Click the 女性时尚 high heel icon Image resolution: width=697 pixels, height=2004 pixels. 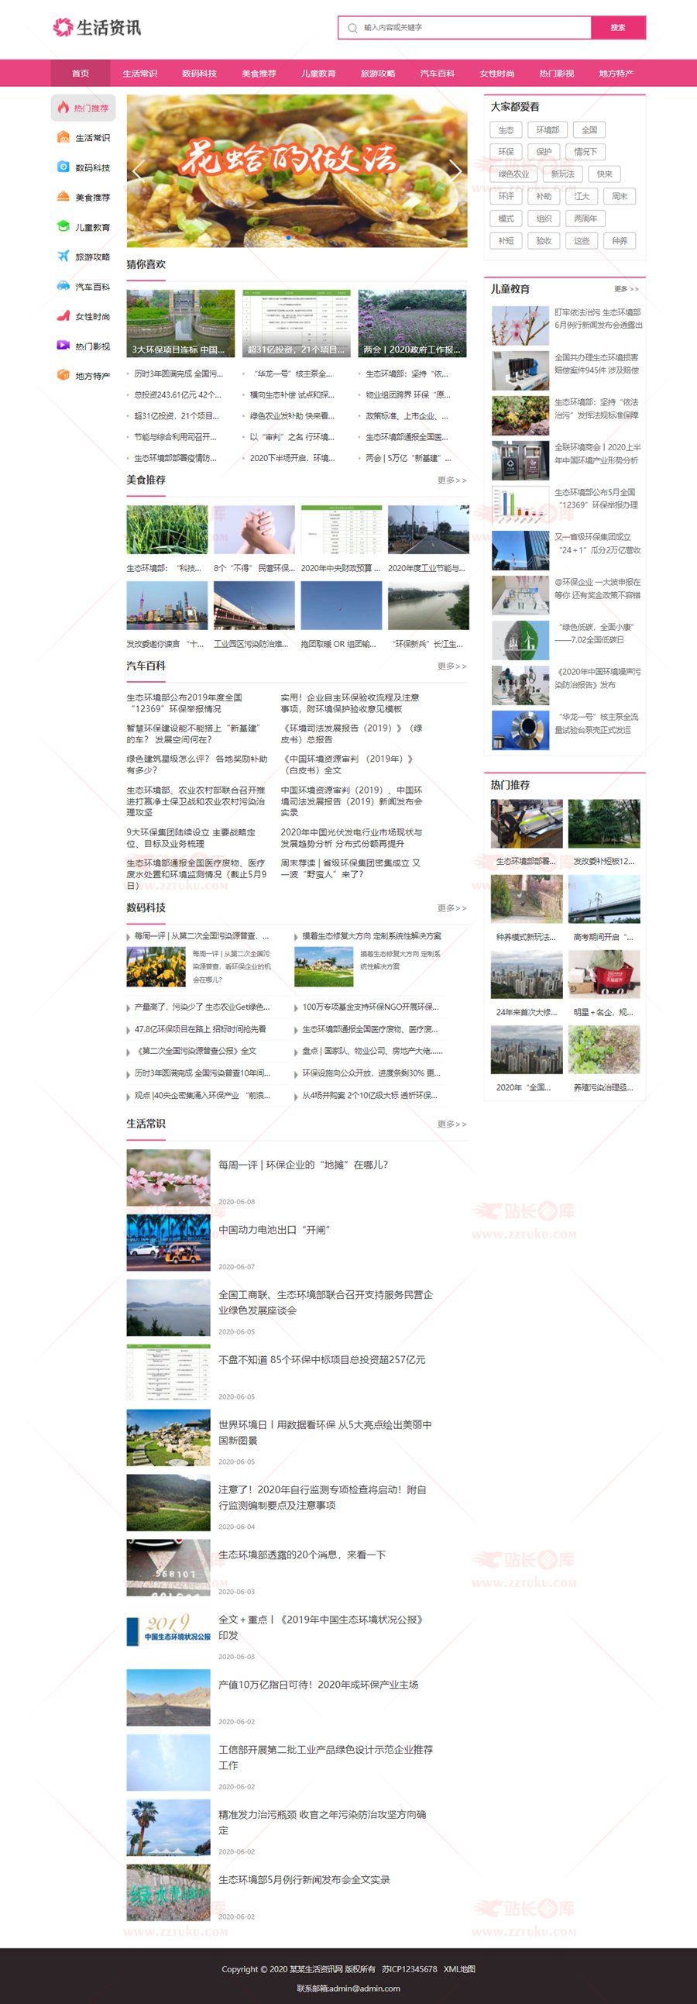tap(63, 316)
